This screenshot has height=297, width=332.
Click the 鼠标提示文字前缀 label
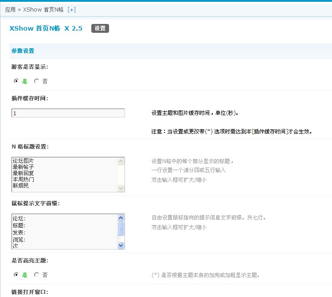[35, 203]
